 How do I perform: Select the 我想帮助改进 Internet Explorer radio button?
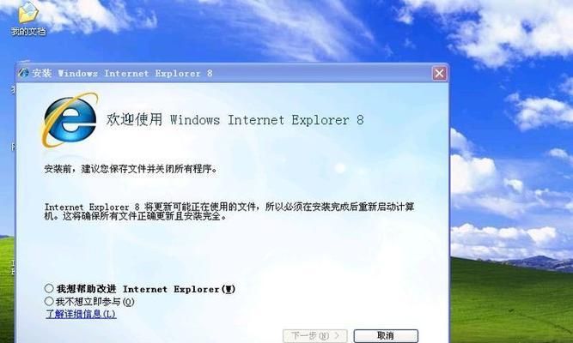point(49,289)
